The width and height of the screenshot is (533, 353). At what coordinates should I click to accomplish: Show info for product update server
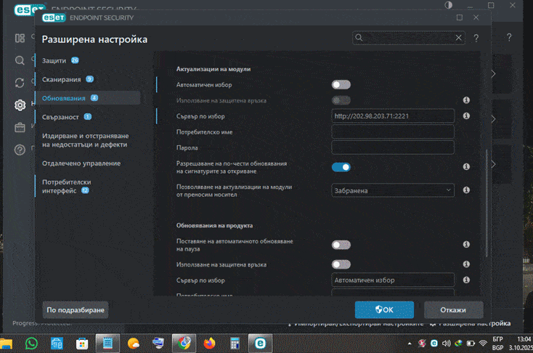466,280
